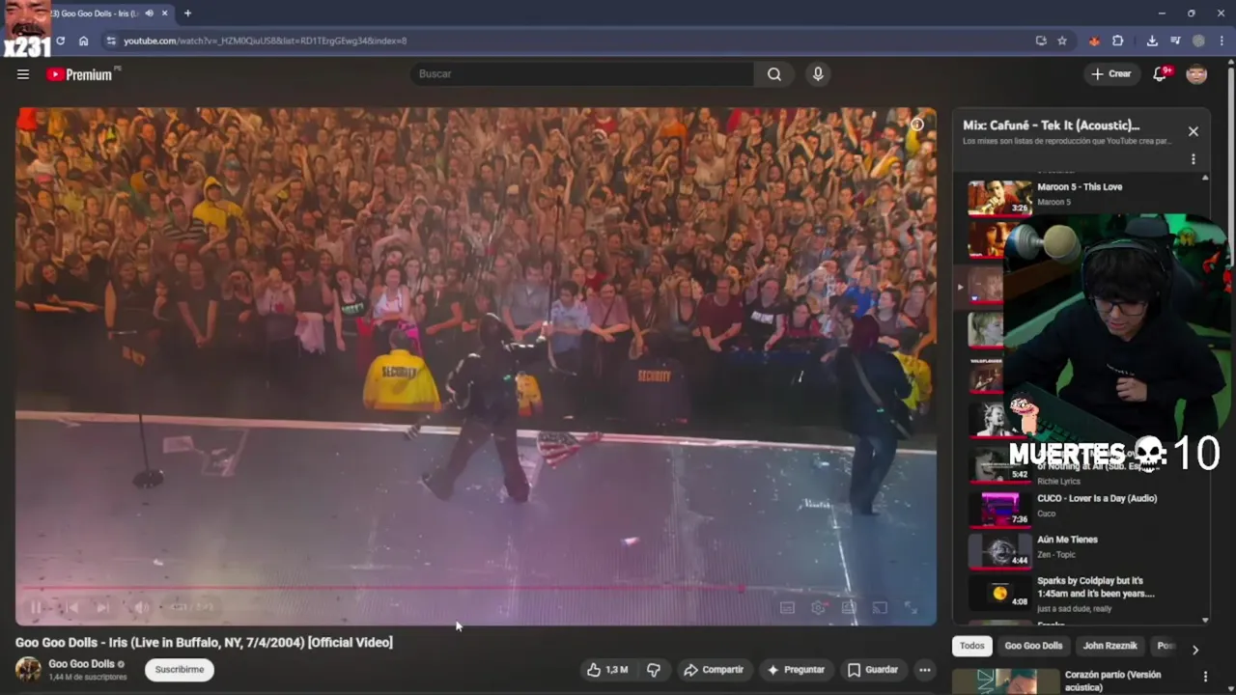Image resolution: width=1236 pixels, height=695 pixels.
Task: Open Corazón partío video options menu
Action: [1205, 677]
